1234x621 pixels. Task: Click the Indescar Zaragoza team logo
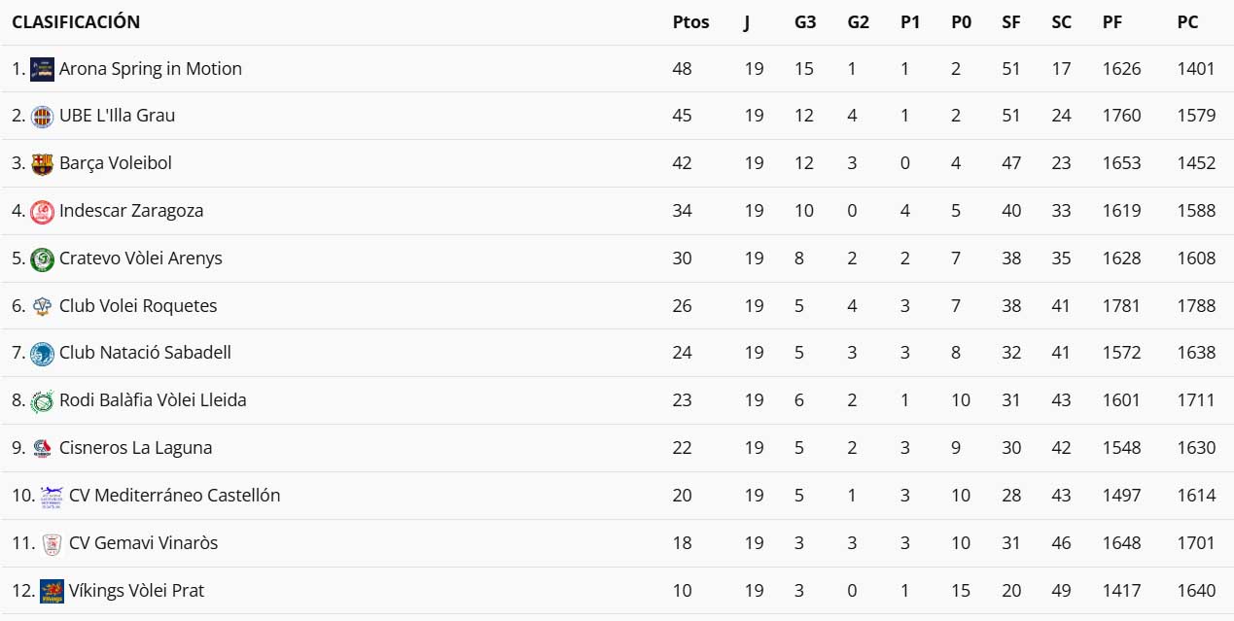(x=42, y=211)
